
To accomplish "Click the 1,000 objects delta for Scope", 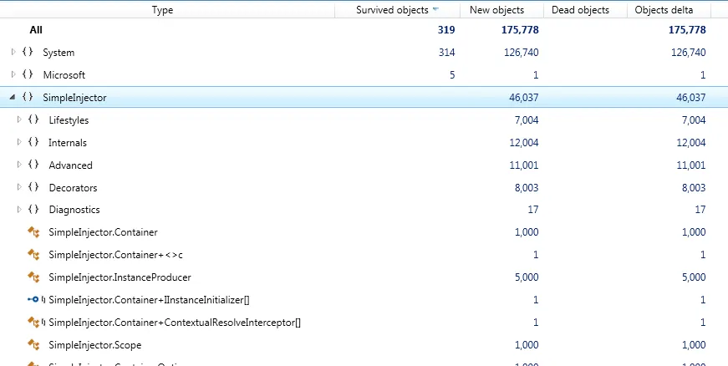I will pyautogui.click(x=694, y=344).
